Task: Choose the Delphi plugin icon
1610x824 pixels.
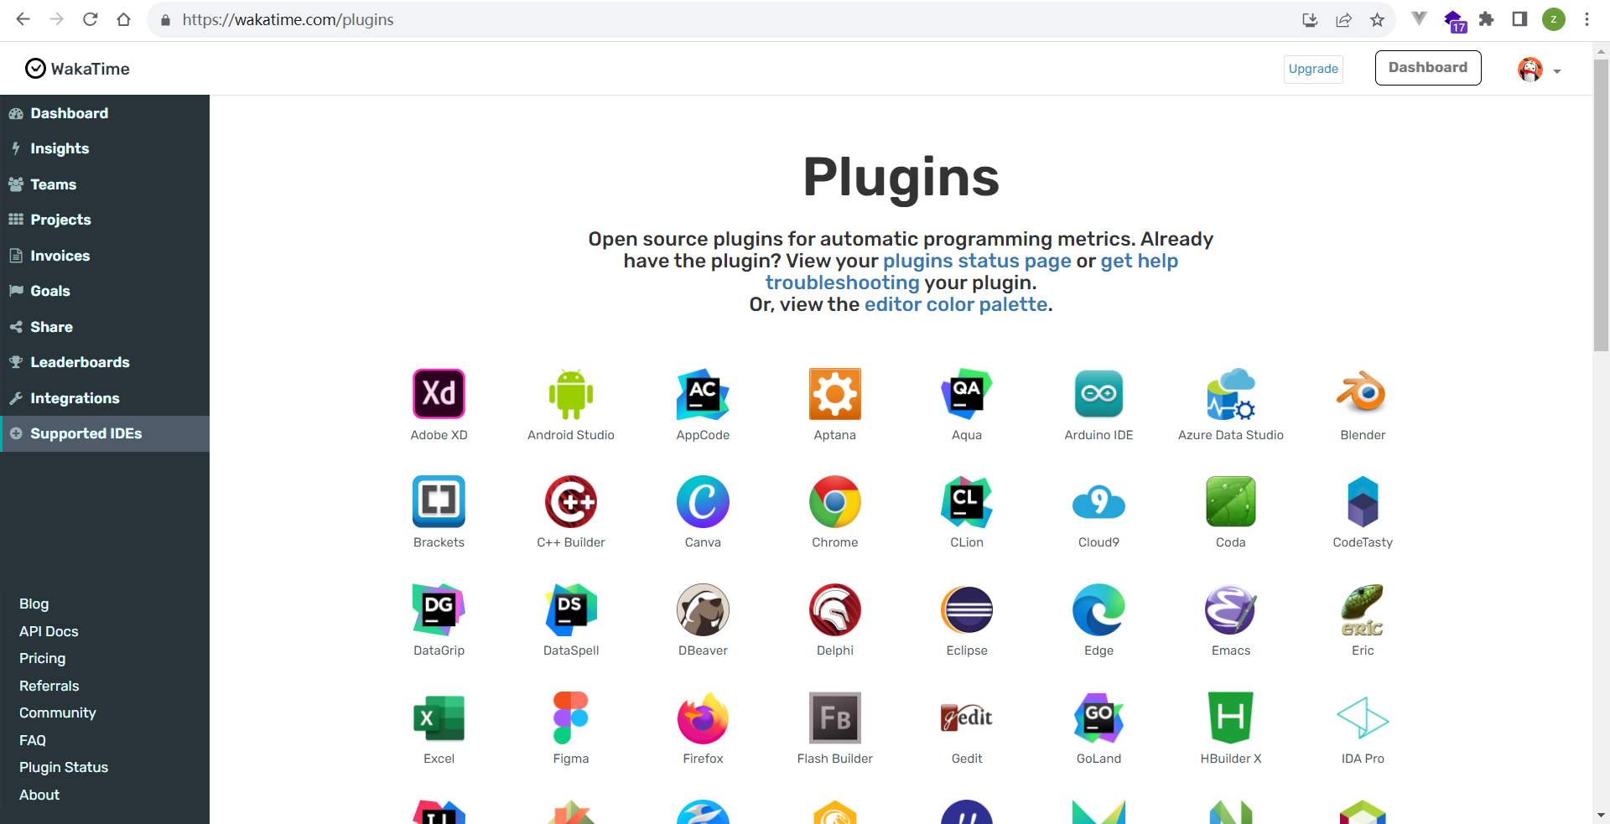Action: point(835,609)
